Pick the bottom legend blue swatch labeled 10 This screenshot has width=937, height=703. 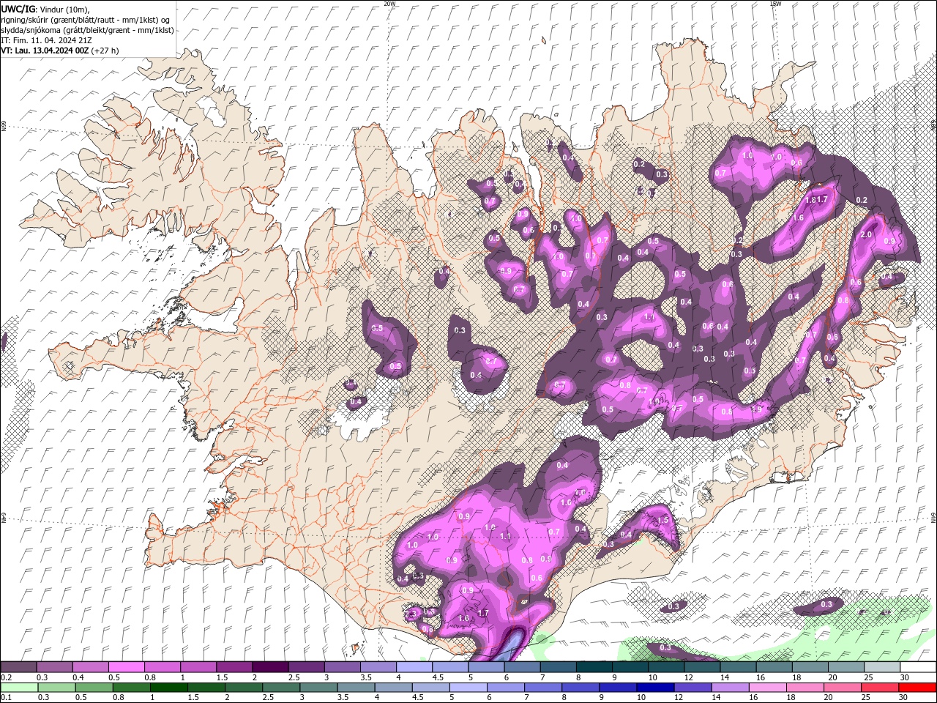(654, 687)
